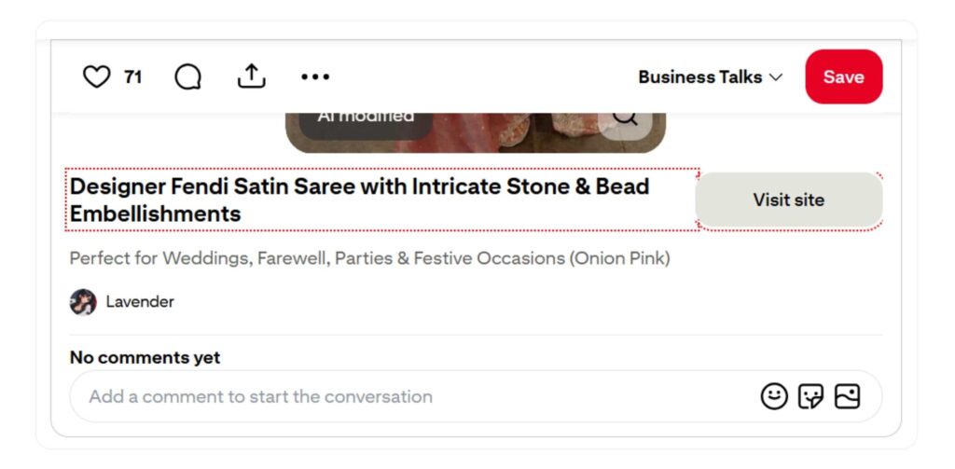Click the No comments yet heading
This screenshot has height=469, width=955.
tap(145, 357)
